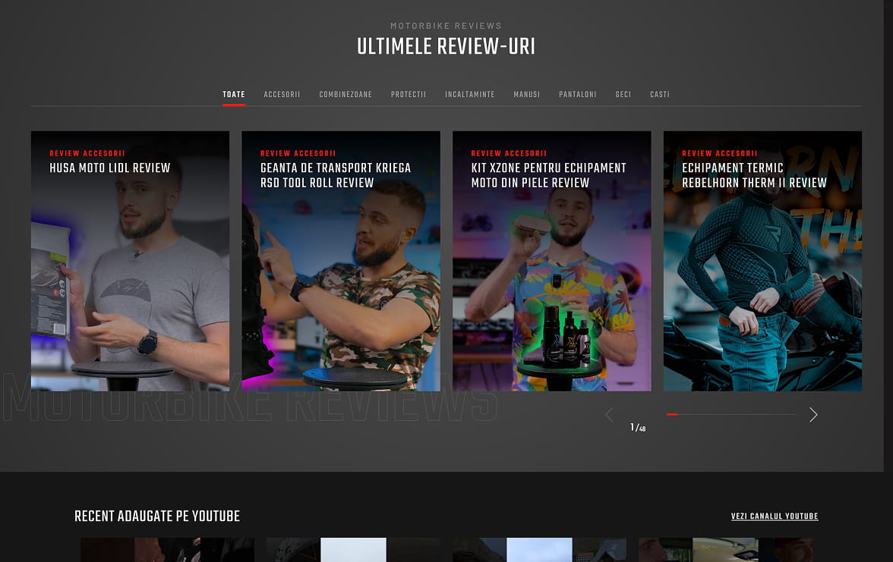Select the Incaltaminte tab
893x562 pixels.
[469, 95]
